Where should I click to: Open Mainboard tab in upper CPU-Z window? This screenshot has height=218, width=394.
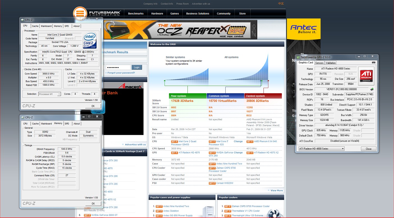(x=46, y=26)
